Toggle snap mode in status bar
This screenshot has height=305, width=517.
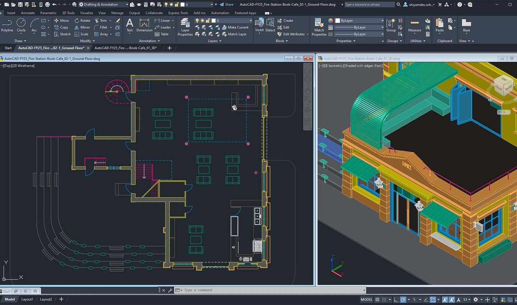point(385,299)
